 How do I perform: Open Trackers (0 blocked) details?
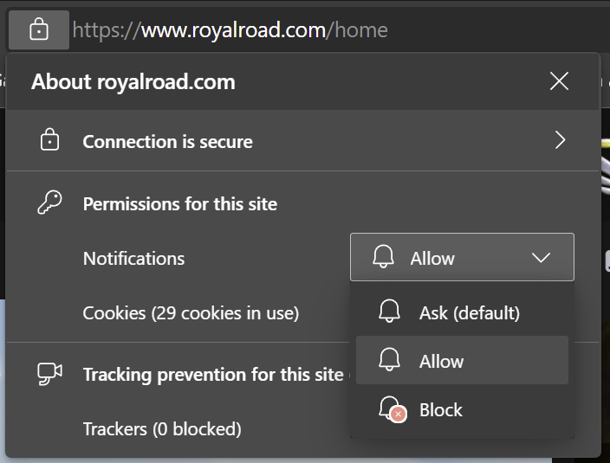pos(162,429)
